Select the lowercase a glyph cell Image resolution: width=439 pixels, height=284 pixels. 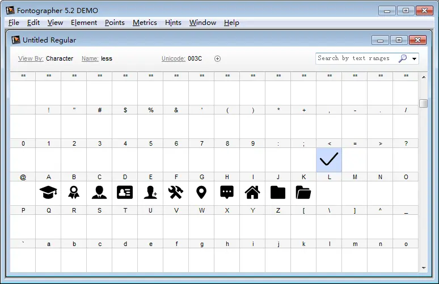pyautogui.click(x=48, y=260)
